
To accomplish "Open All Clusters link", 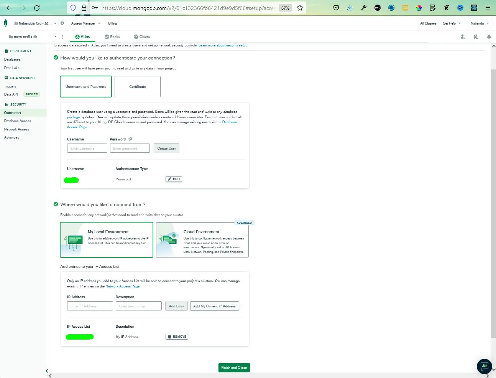I will [x=428, y=23].
